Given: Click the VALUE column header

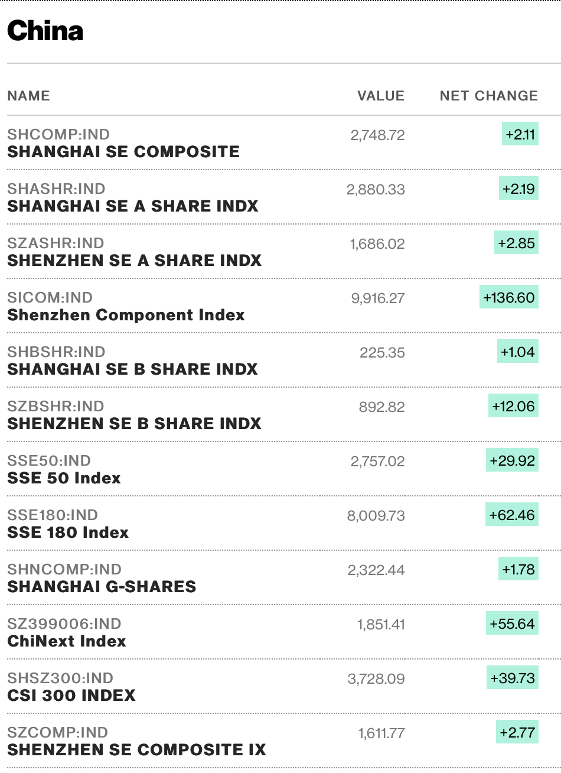Looking at the screenshot, I should point(381,96).
